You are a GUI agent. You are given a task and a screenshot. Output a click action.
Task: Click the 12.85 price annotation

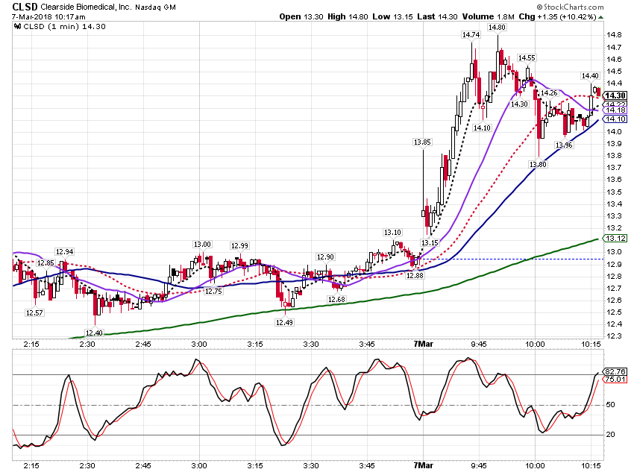click(x=45, y=262)
